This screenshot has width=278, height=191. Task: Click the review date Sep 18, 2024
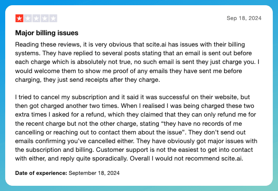(x=244, y=18)
